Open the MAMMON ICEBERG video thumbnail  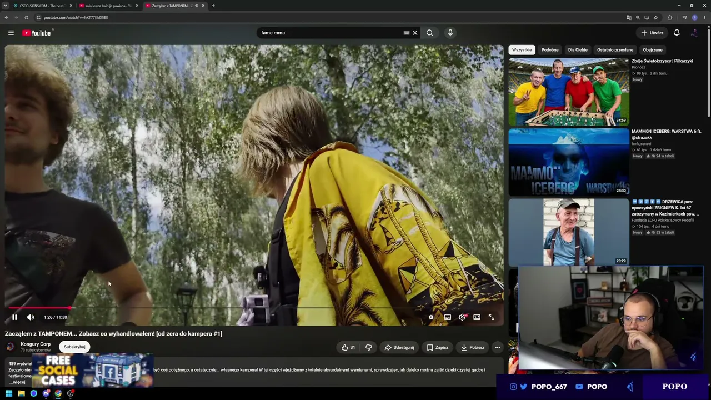[569, 162]
